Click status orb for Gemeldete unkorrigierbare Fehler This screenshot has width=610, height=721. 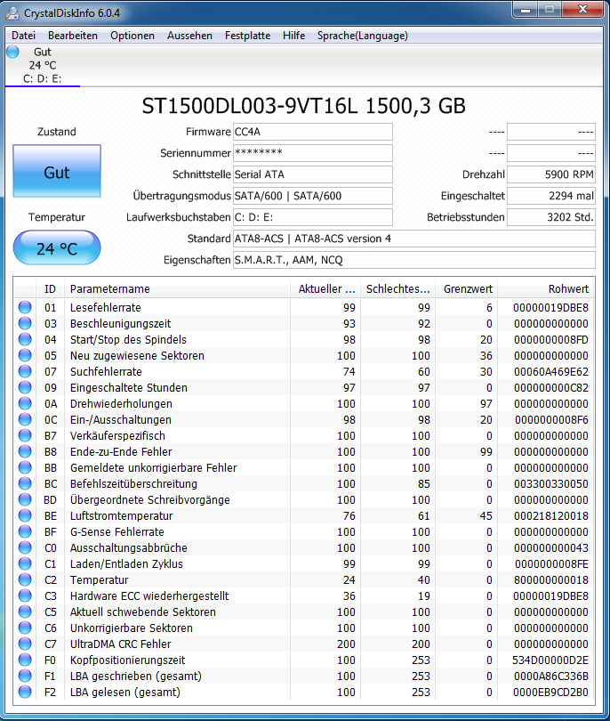[x=25, y=467]
